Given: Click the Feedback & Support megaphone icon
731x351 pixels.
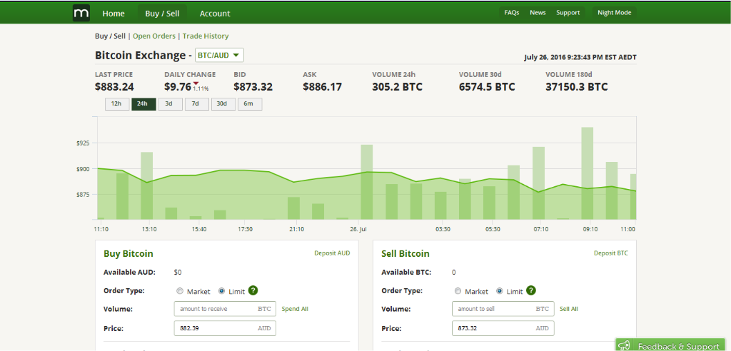Looking at the screenshot, I should 625,346.
